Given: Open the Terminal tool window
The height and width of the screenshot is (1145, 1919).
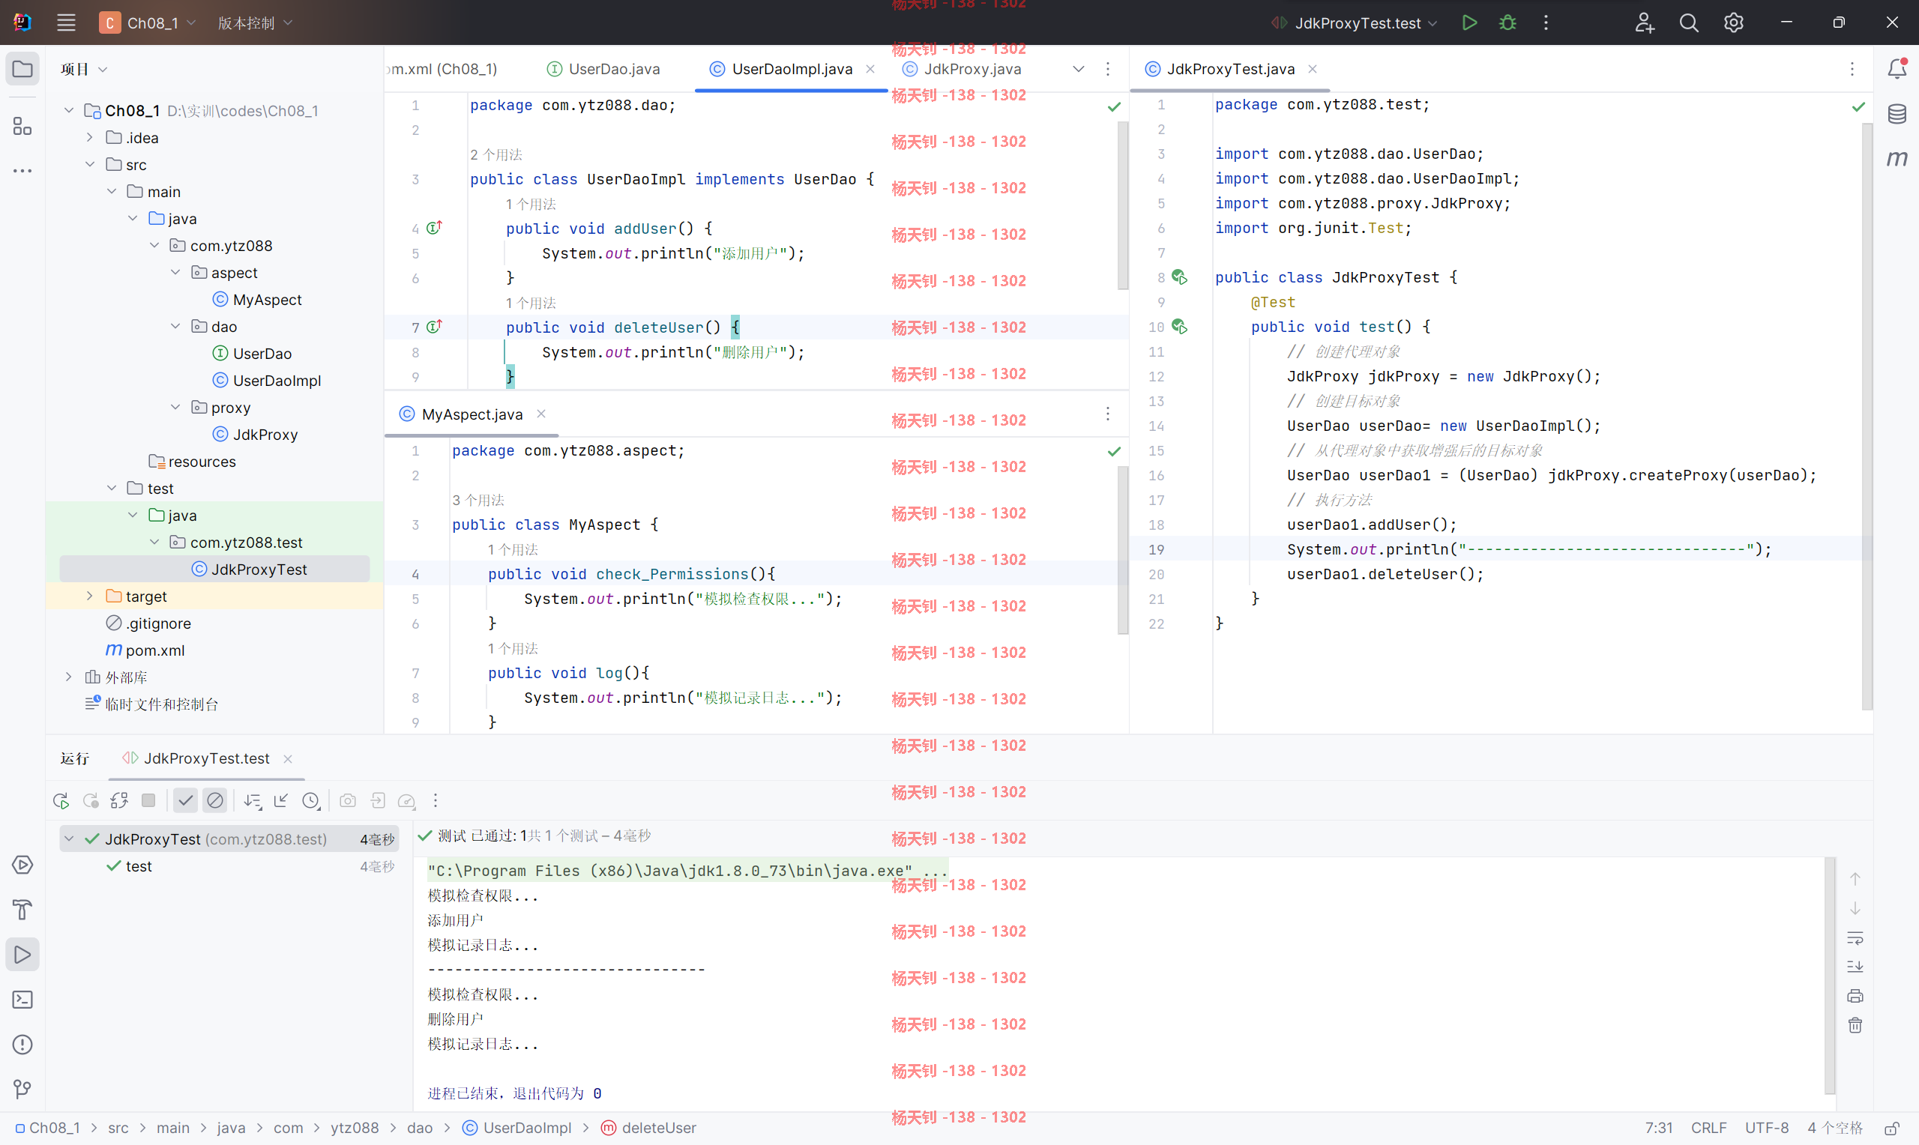Looking at the screenshot, I should [x=22, y=999].
